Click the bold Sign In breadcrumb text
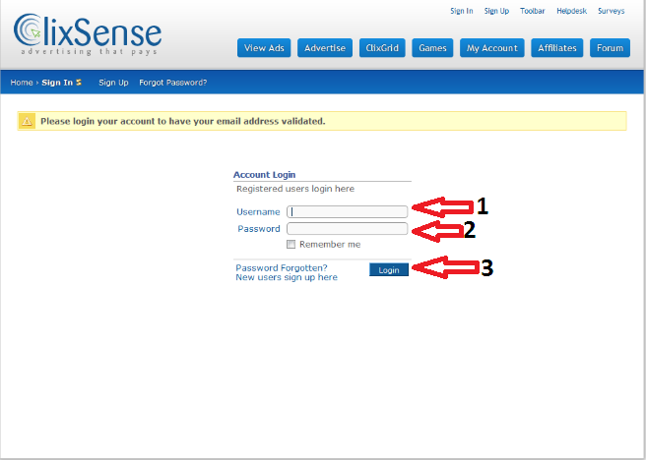The width and height of the screenshot is (646, 460). pos(57,83)
